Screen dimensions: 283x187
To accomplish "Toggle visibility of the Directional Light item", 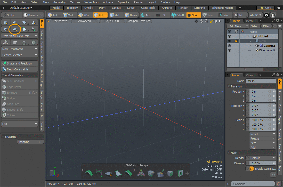I will coord(229,50).
